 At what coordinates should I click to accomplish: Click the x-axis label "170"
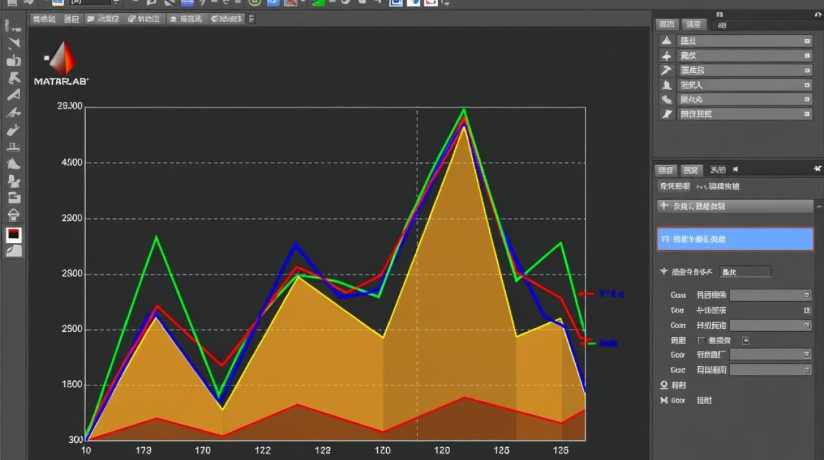click(203, 451)
